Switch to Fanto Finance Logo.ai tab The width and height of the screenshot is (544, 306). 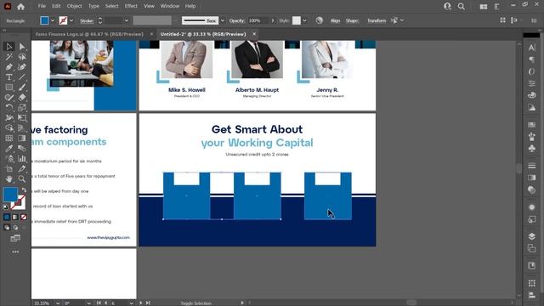[x=89, y=34]
